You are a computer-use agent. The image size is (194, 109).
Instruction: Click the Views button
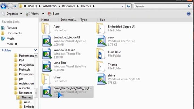[x=32, y=14]
